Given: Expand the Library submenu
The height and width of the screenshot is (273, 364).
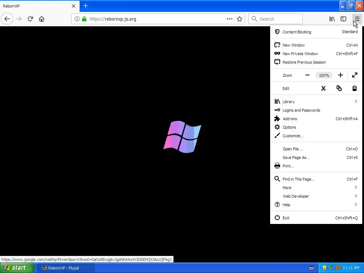Looking at the screenshot, I should (x=316, y=102).
